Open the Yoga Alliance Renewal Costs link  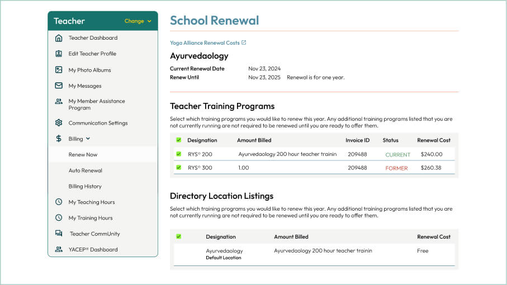pyautogui.click(x=205, y=43)
